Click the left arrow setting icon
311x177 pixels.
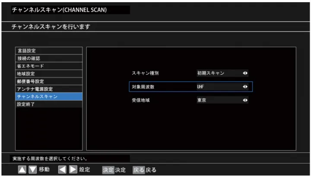tap(62, 170)
